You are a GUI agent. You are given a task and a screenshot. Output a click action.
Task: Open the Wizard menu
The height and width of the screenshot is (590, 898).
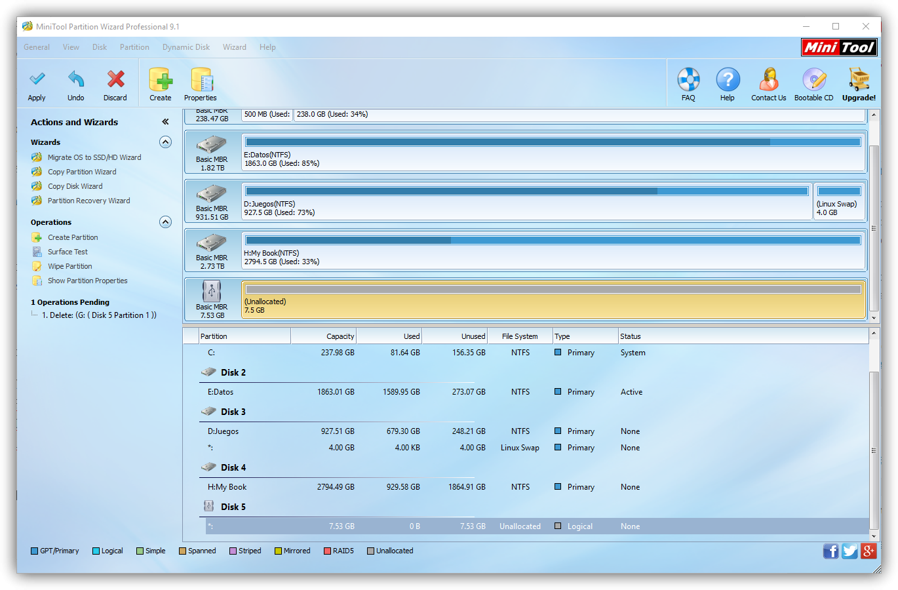click(235, 47)
